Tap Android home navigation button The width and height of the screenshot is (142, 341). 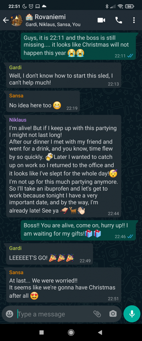coord(71,332)
